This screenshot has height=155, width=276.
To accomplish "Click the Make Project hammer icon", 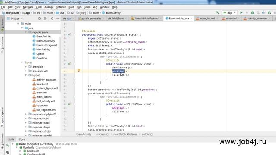I will (x=217, y=12).
